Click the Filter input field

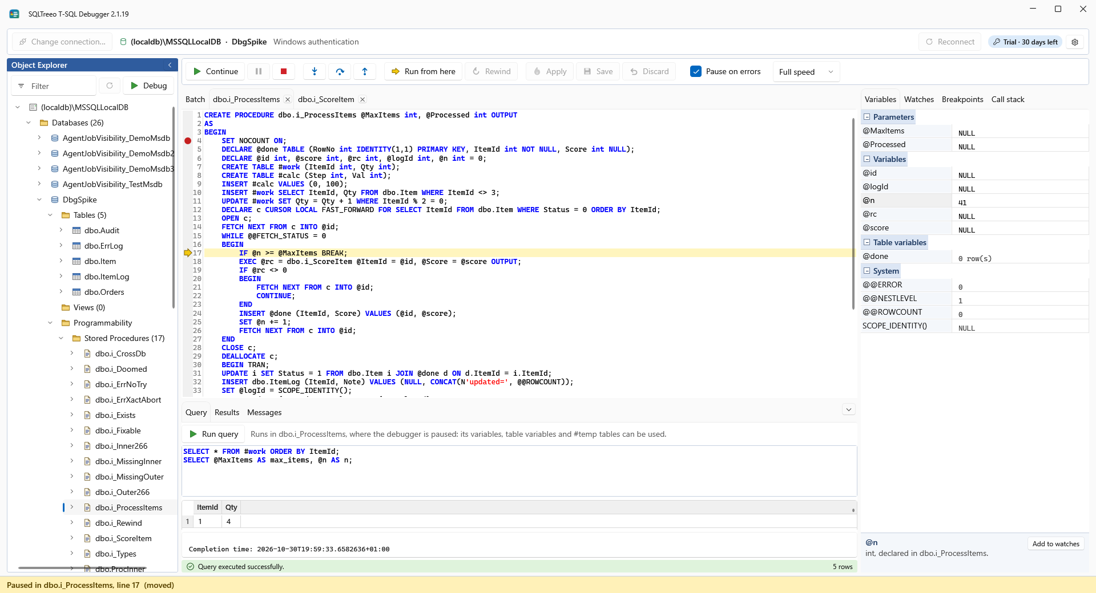(x=54, y=86)
